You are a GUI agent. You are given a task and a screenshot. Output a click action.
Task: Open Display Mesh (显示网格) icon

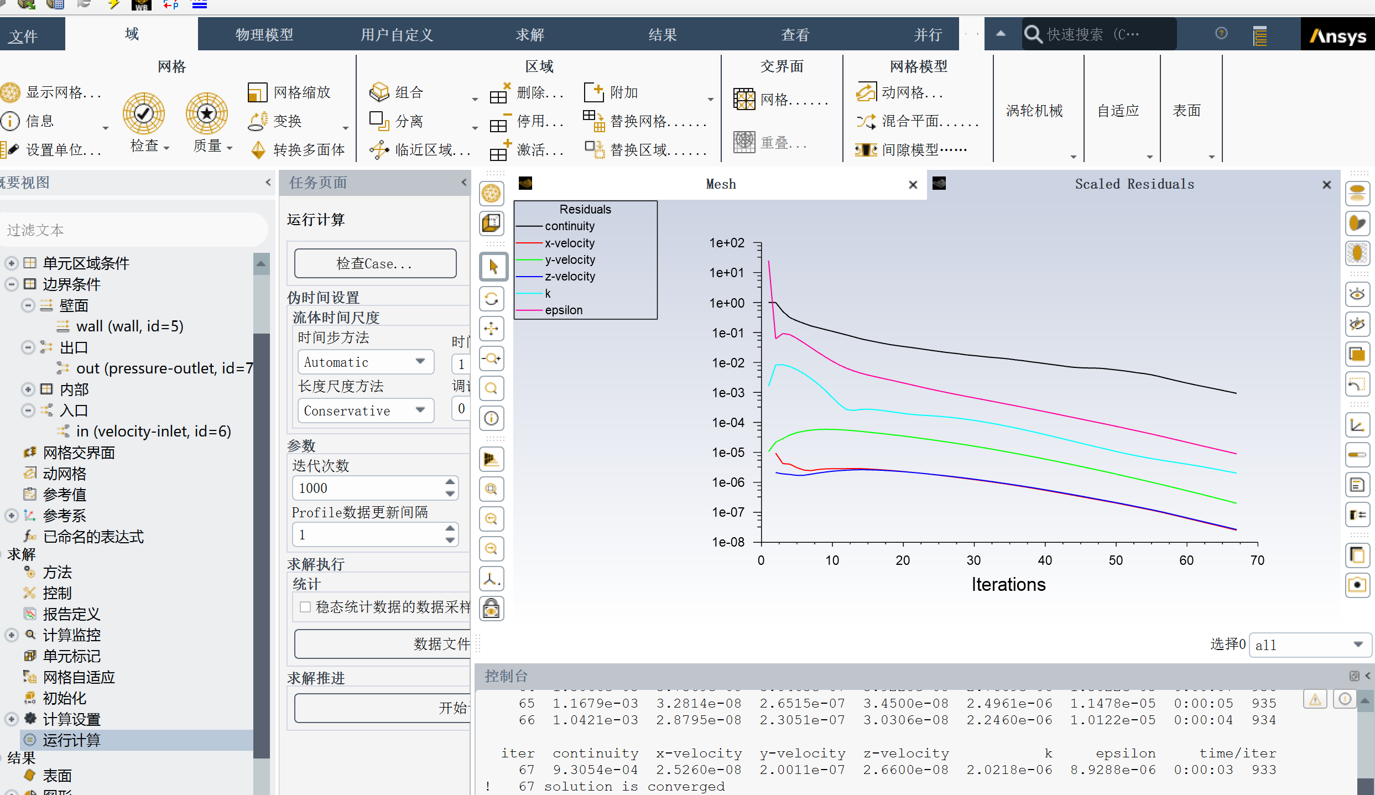point(11,92)
